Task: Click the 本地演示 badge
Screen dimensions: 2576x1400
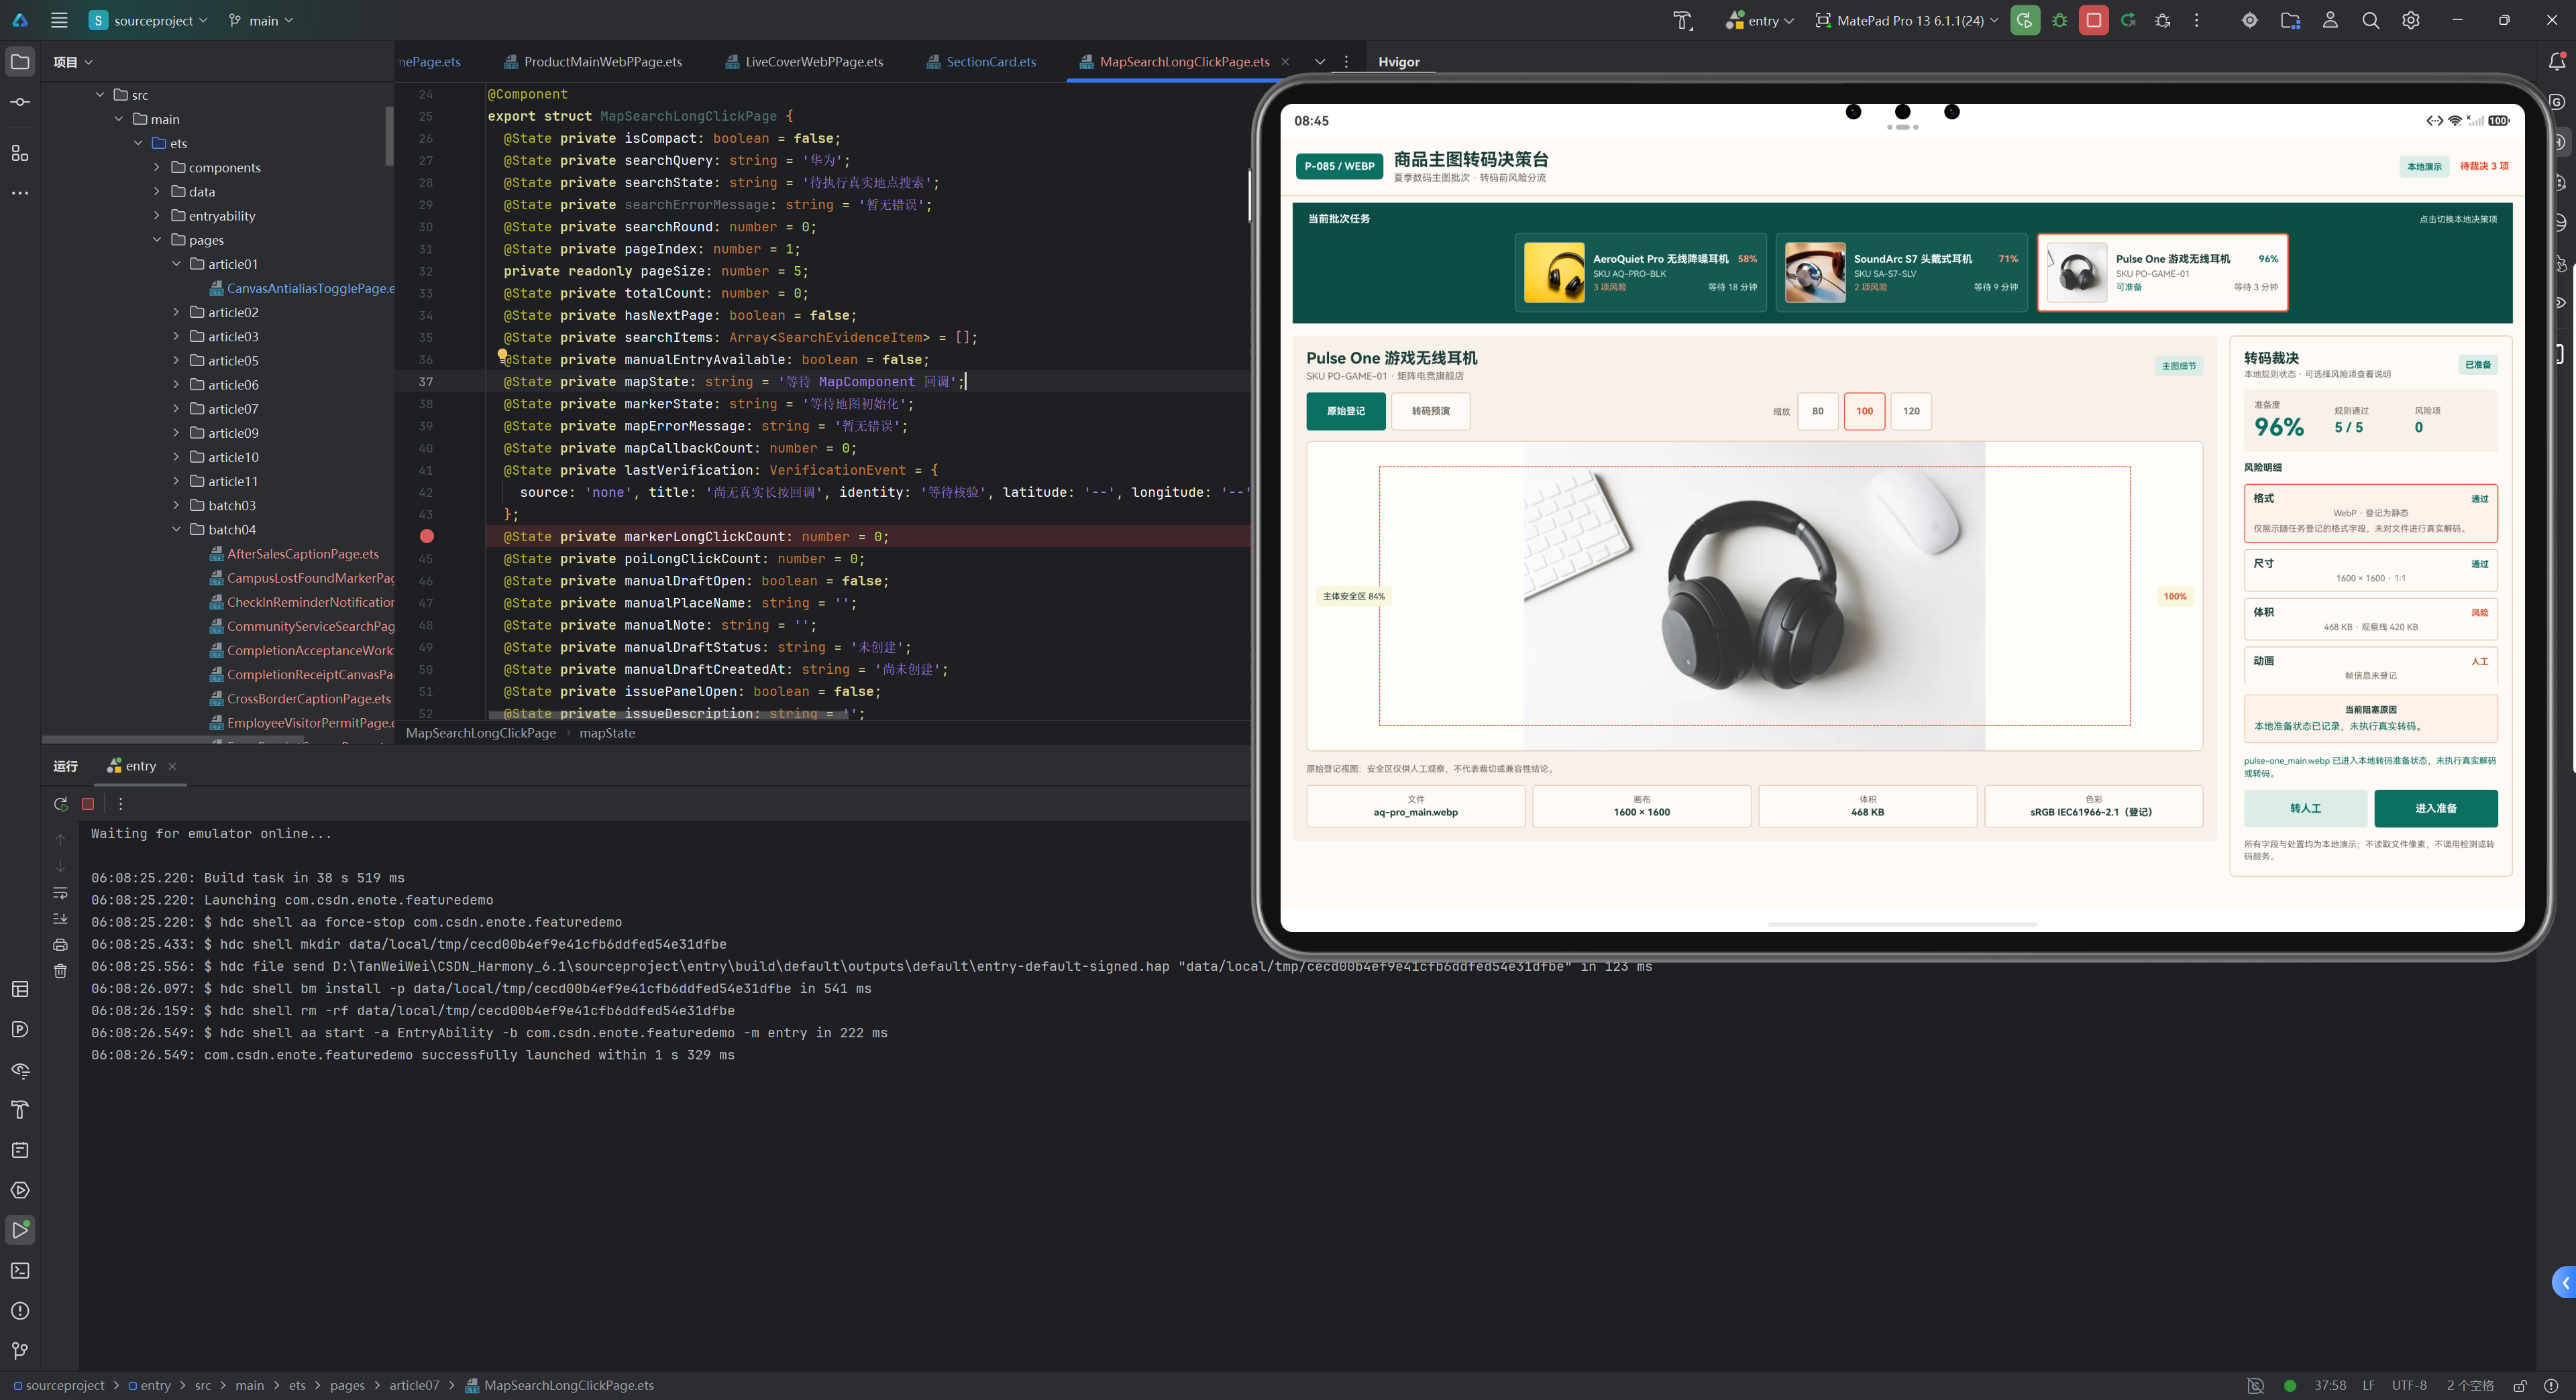Action: coord(2423,167)
